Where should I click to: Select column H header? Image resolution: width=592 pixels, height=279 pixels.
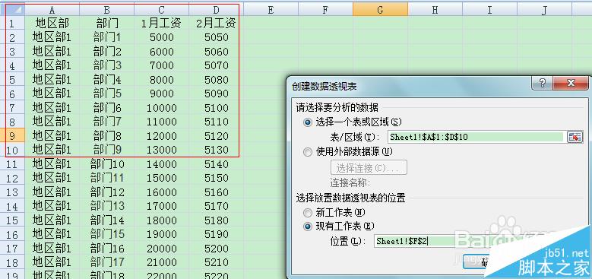point(435,9)
